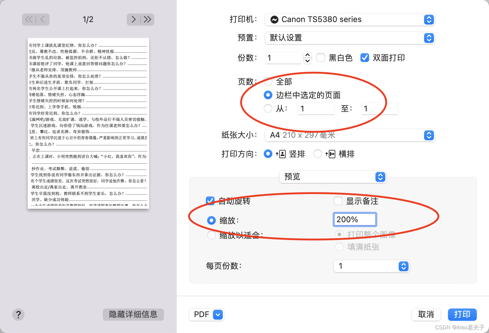Enable the 显示备注 checkbox
This screenshot has height=333, width=489.
click(338, 201)
